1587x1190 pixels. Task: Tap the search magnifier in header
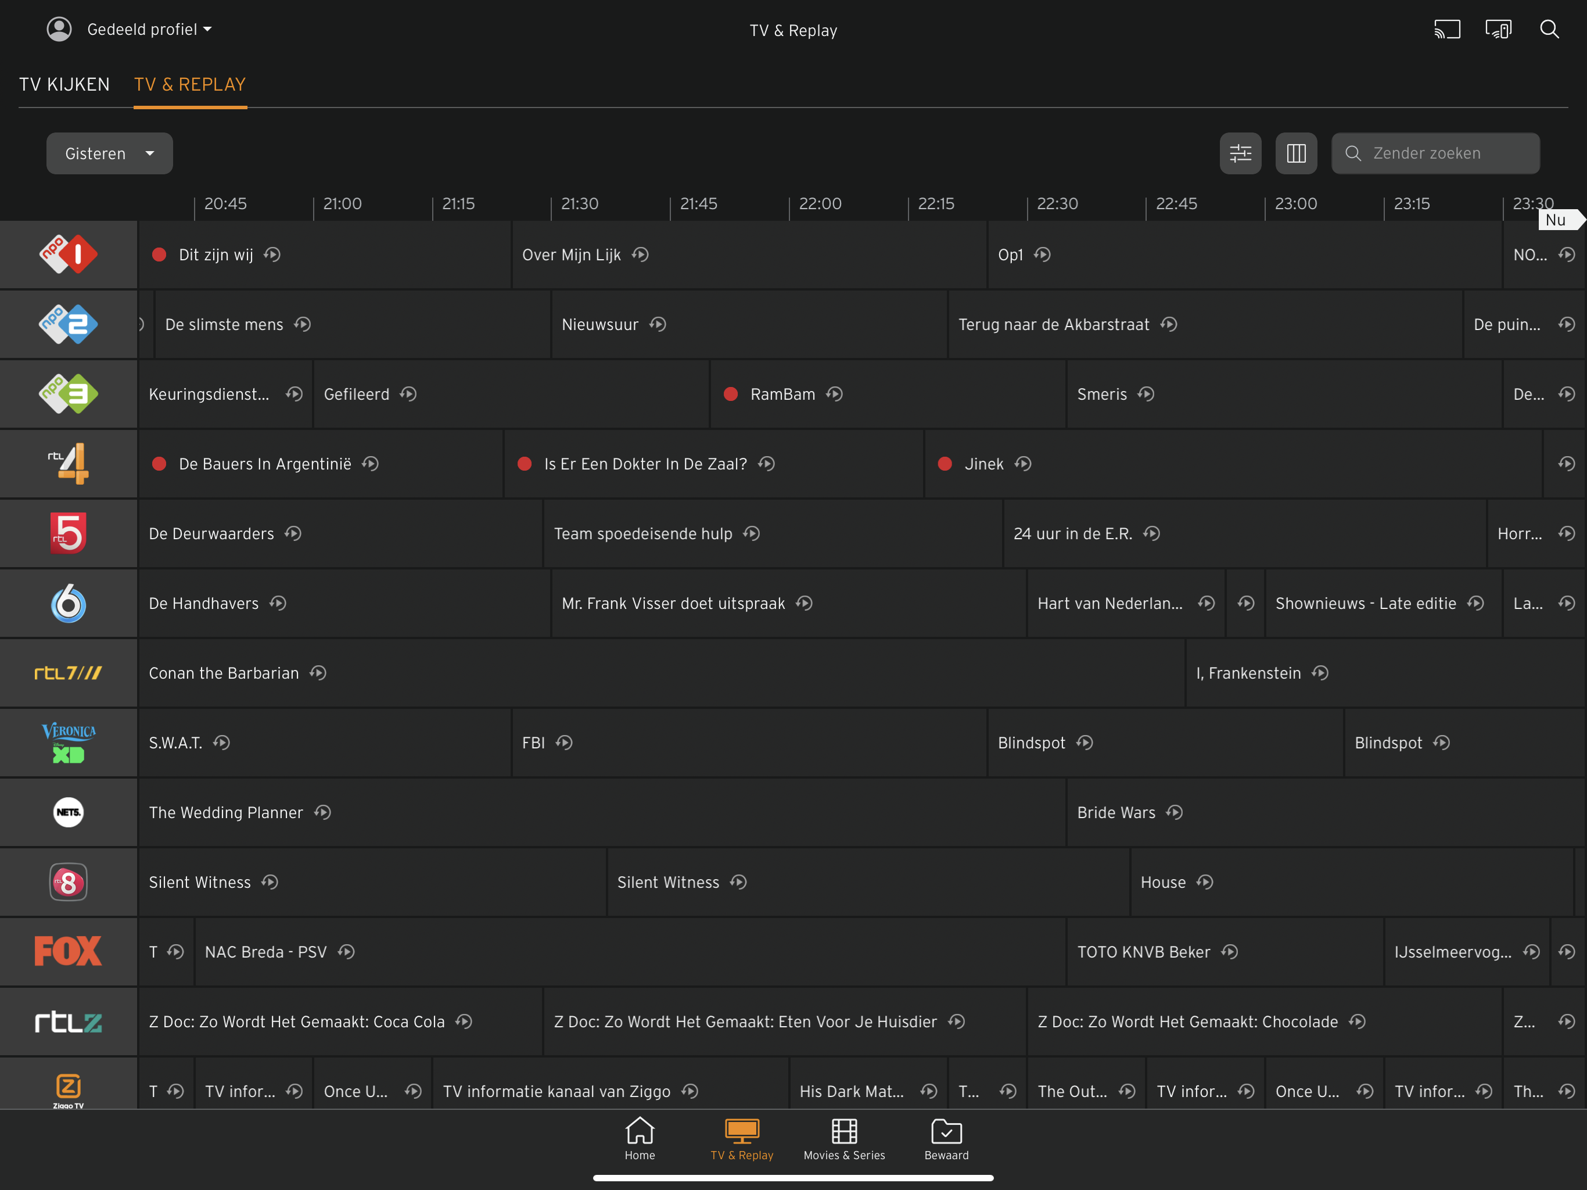tap(1549, 30)
